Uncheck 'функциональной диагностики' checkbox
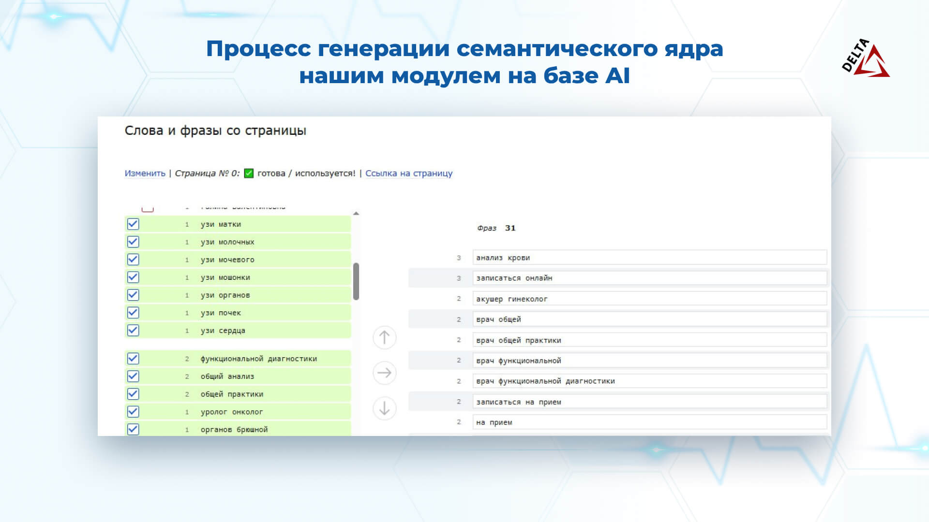The image size is (929, 522). point(133,359)
